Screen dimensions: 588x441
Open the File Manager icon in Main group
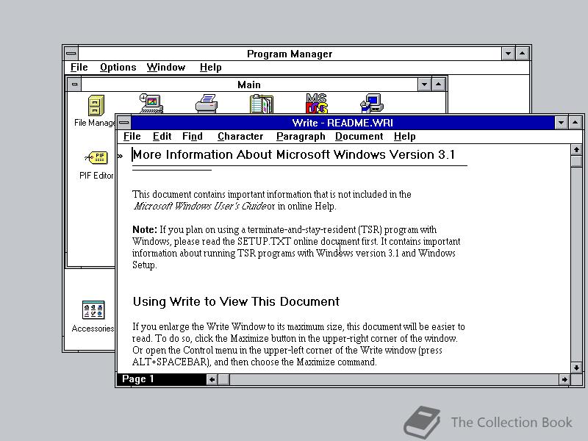coord(96,105)
